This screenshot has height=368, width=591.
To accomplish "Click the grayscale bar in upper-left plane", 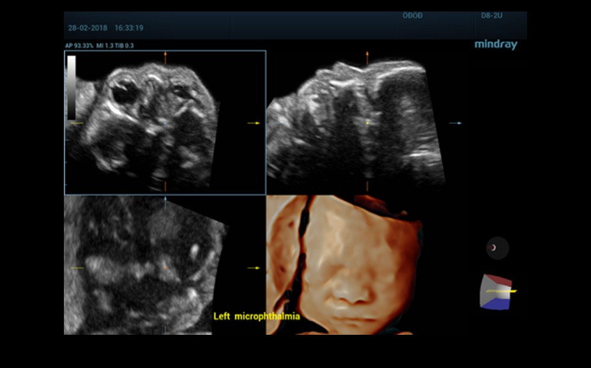I will pos(72,87).
